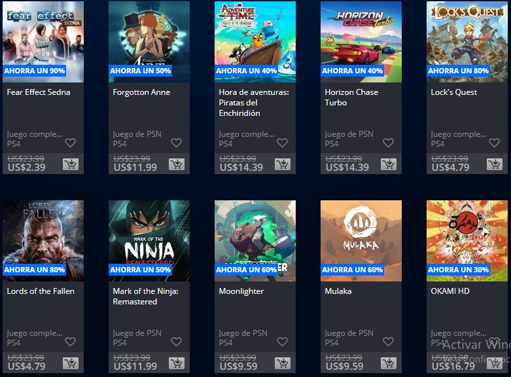Favorite Lock's Quest using heart icon
The image size is (511, 377).
(494, 143)
